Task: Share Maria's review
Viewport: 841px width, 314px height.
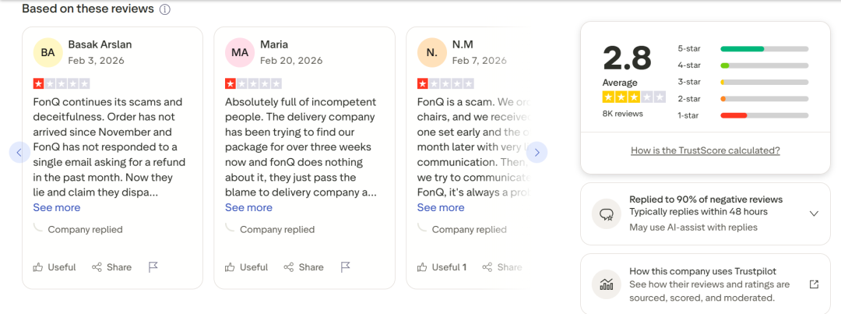Action: [304, 267]
